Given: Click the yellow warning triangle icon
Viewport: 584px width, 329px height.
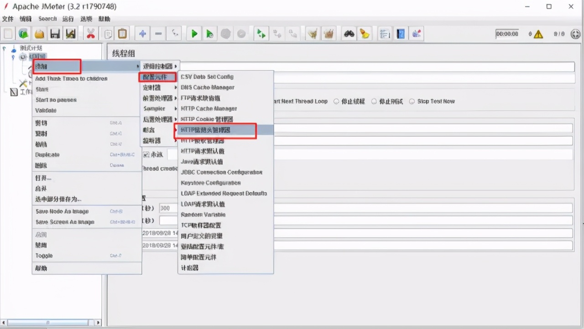Looking at the screenshot, I should (538, 34).
